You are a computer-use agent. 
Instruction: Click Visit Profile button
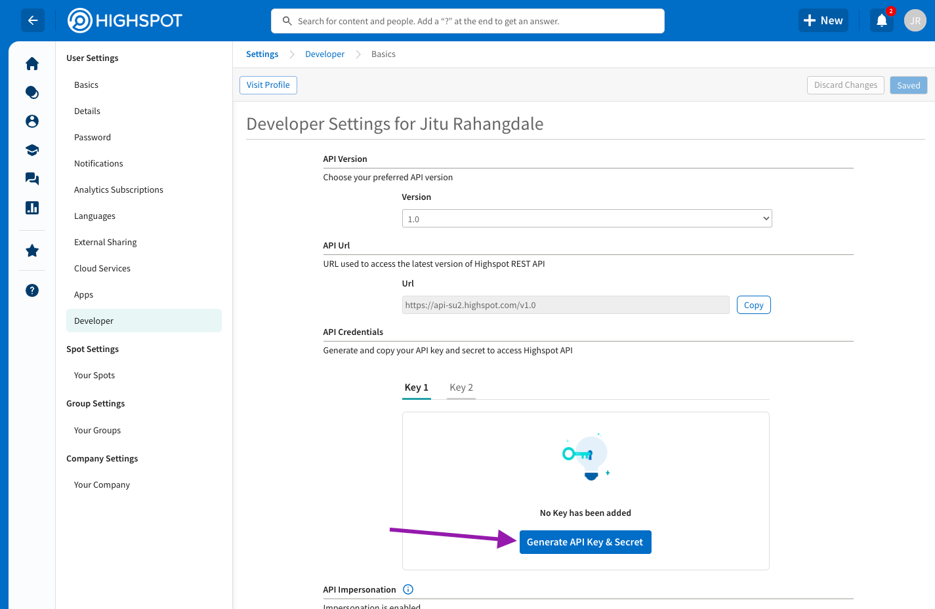[268, 85]
